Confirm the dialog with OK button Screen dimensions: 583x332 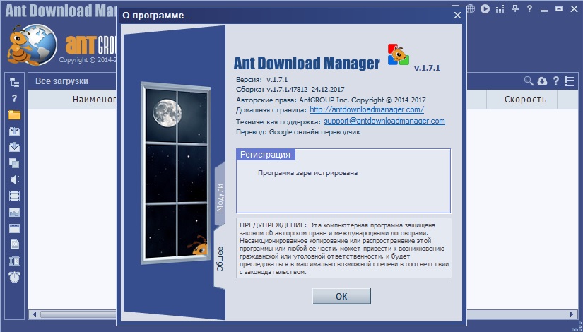[341, 296]
